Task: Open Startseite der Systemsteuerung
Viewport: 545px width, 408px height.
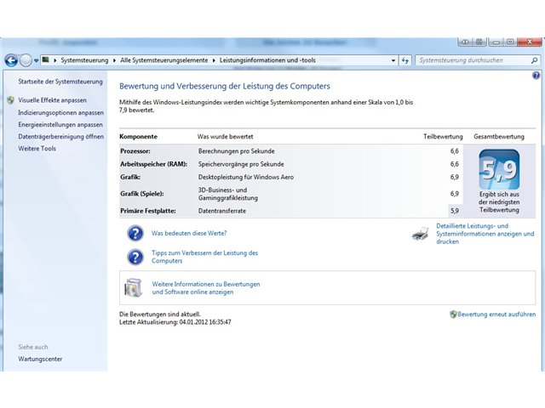Action: coord(60,82)
